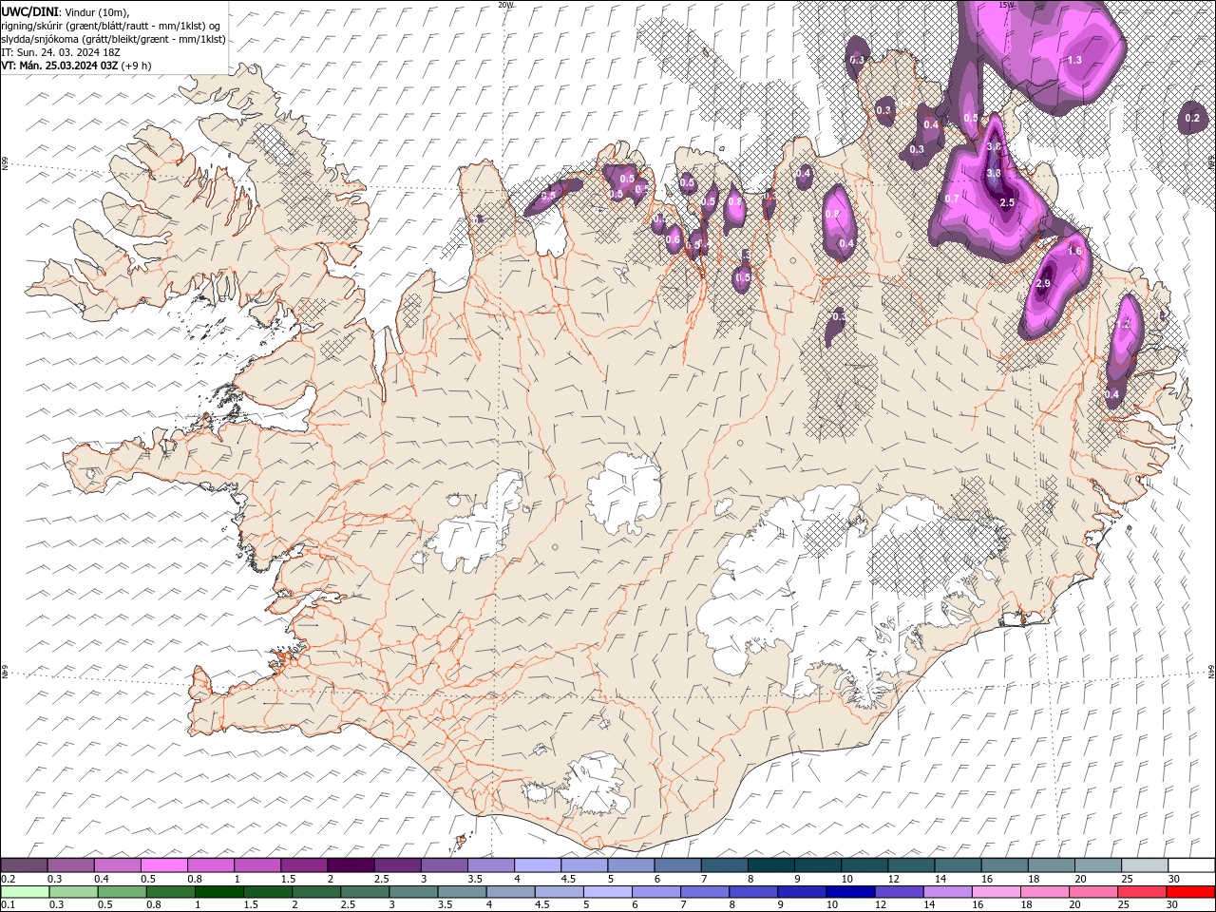Click the lavender 4 mm swatch in top legend row

(538, 865)
